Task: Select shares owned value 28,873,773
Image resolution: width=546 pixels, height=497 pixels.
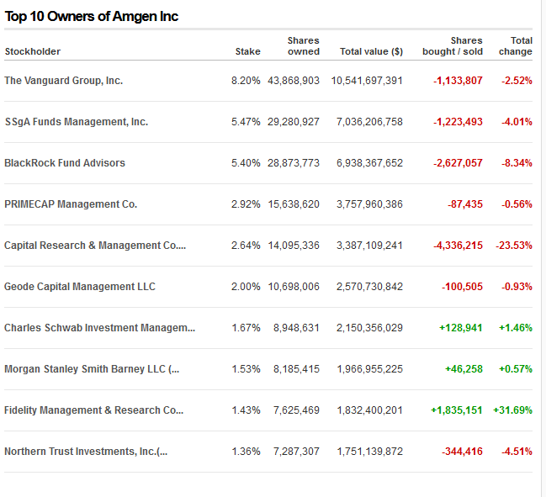Action: coord(294,163)
